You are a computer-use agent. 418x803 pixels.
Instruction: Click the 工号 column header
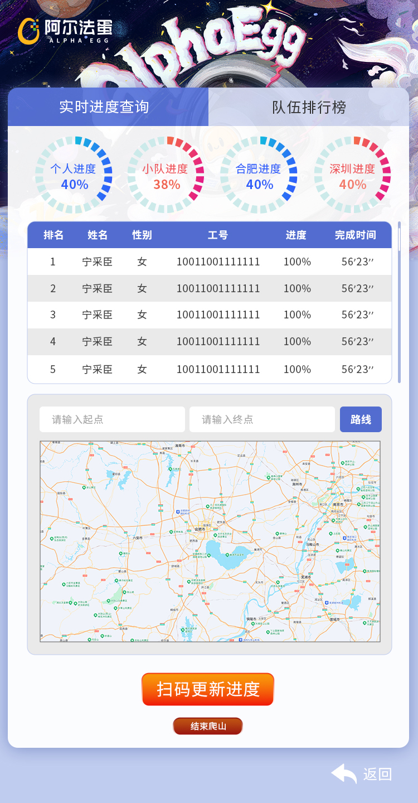[218, 235]
